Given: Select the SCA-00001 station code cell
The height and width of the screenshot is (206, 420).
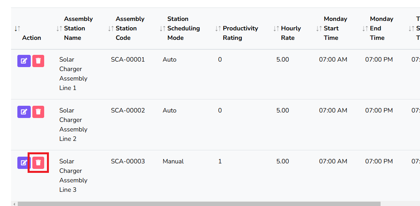Looking at the screenshot, I should point(128,60).
